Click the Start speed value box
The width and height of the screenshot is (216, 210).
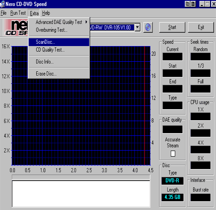pyautogui.click(x=173, y=73)
